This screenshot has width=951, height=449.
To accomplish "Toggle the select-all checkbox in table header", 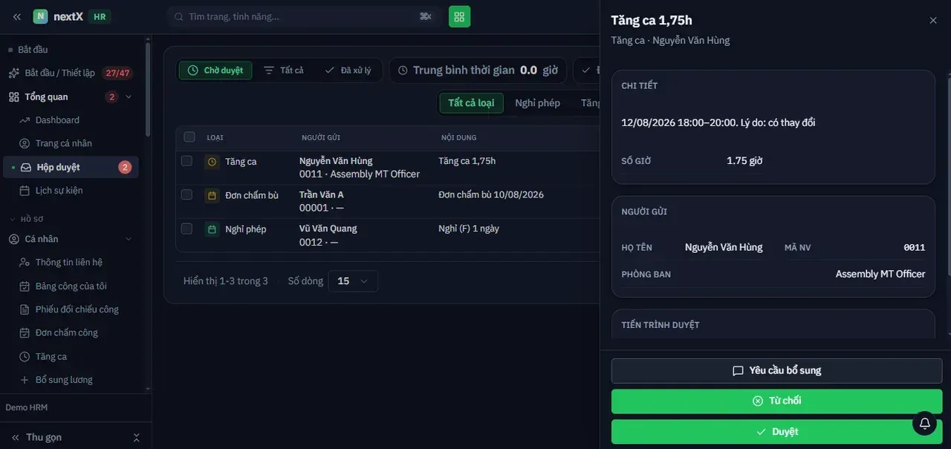I will point(189,137).
